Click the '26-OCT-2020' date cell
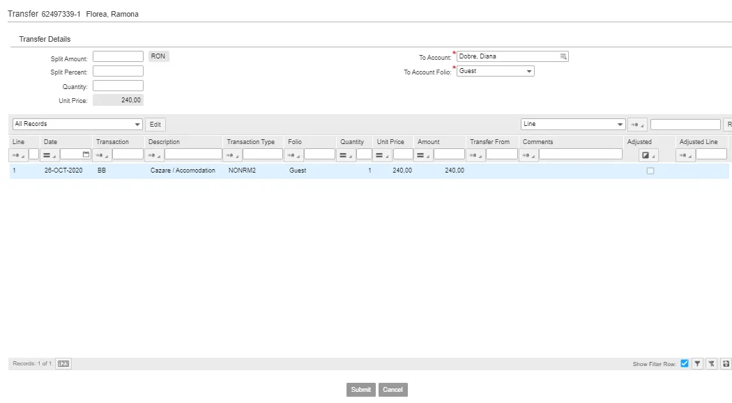The image size is (732, 403). 63,171
